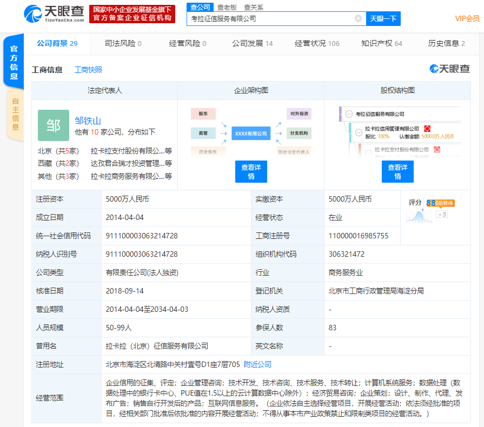Click the 历史股东 node in the diagram

click(208, 152)
